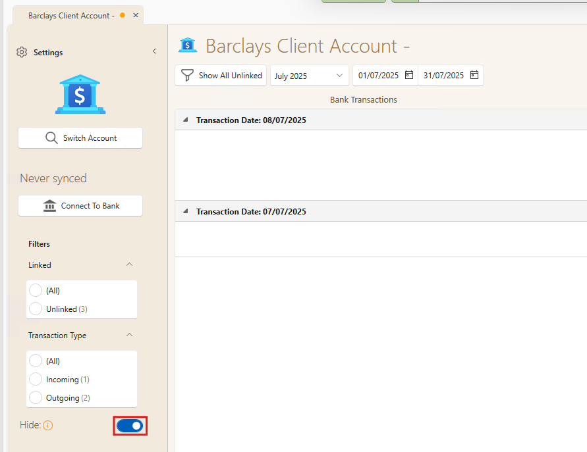The image size is (587, 452).
Task: Click the magnifier icon in Switch Account
Action: (51, 138)
